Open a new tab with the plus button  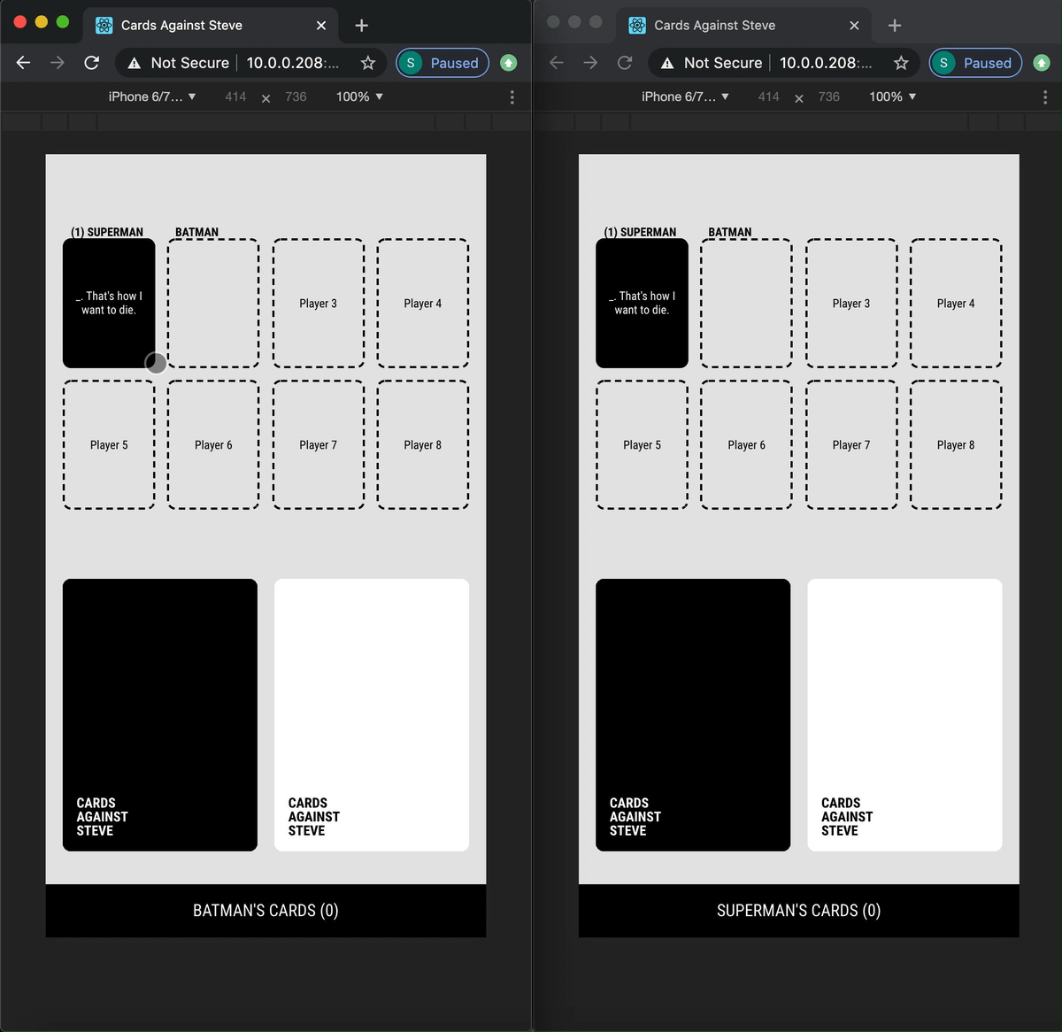point(361,25)
